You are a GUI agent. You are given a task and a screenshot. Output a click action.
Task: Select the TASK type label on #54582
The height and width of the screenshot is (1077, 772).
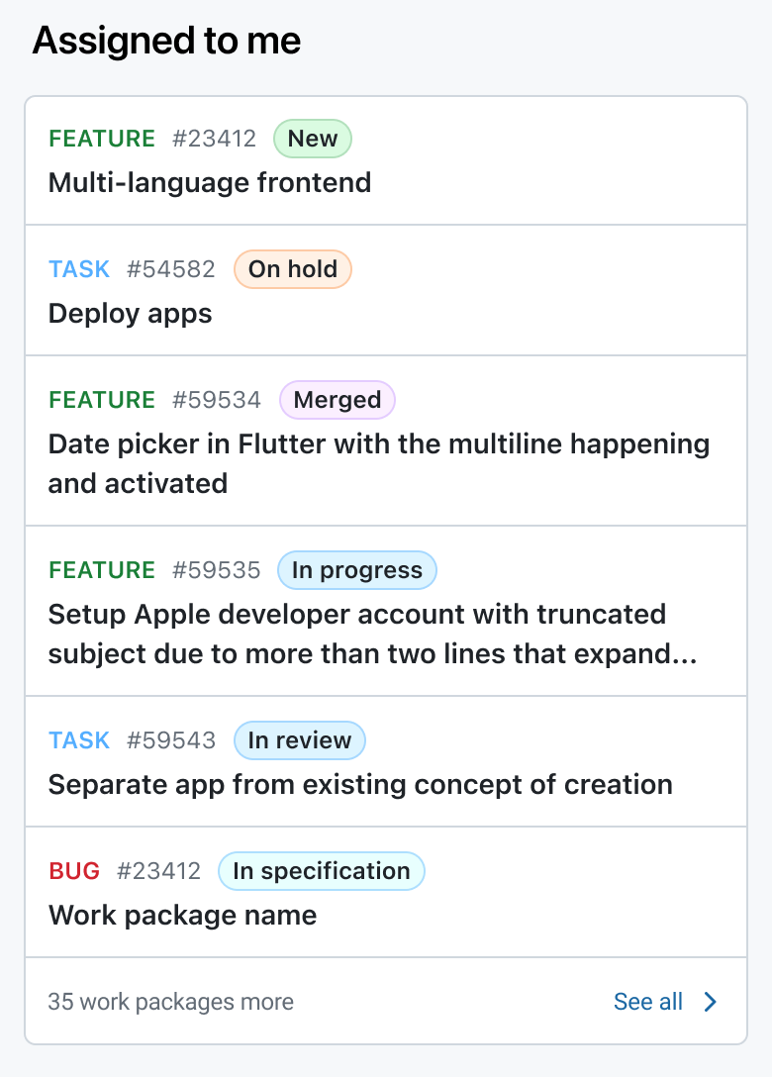click(x=79, y=269)
